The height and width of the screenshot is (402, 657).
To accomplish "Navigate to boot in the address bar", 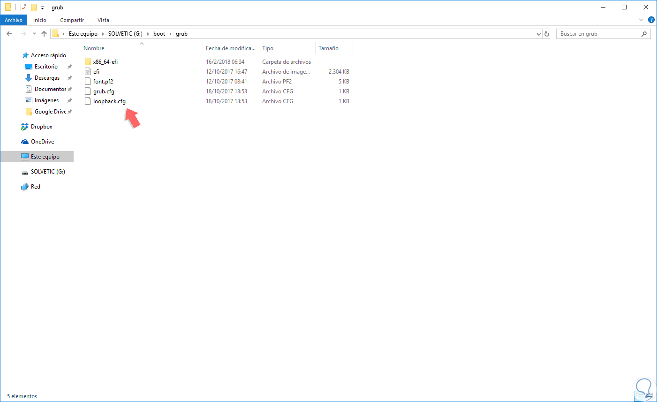I will (x=159, y=34).
